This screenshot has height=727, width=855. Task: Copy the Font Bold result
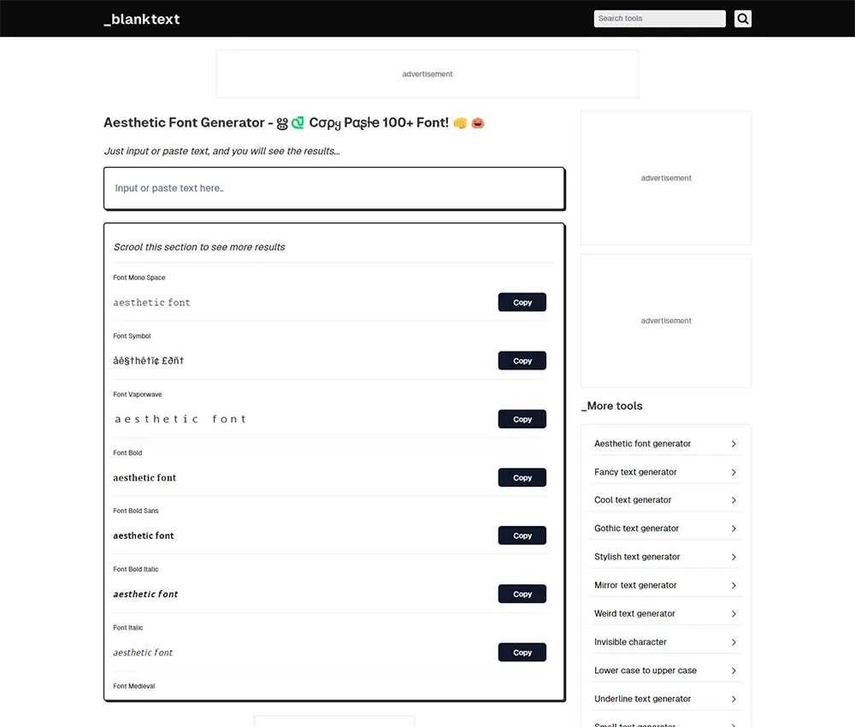(522, 478)
